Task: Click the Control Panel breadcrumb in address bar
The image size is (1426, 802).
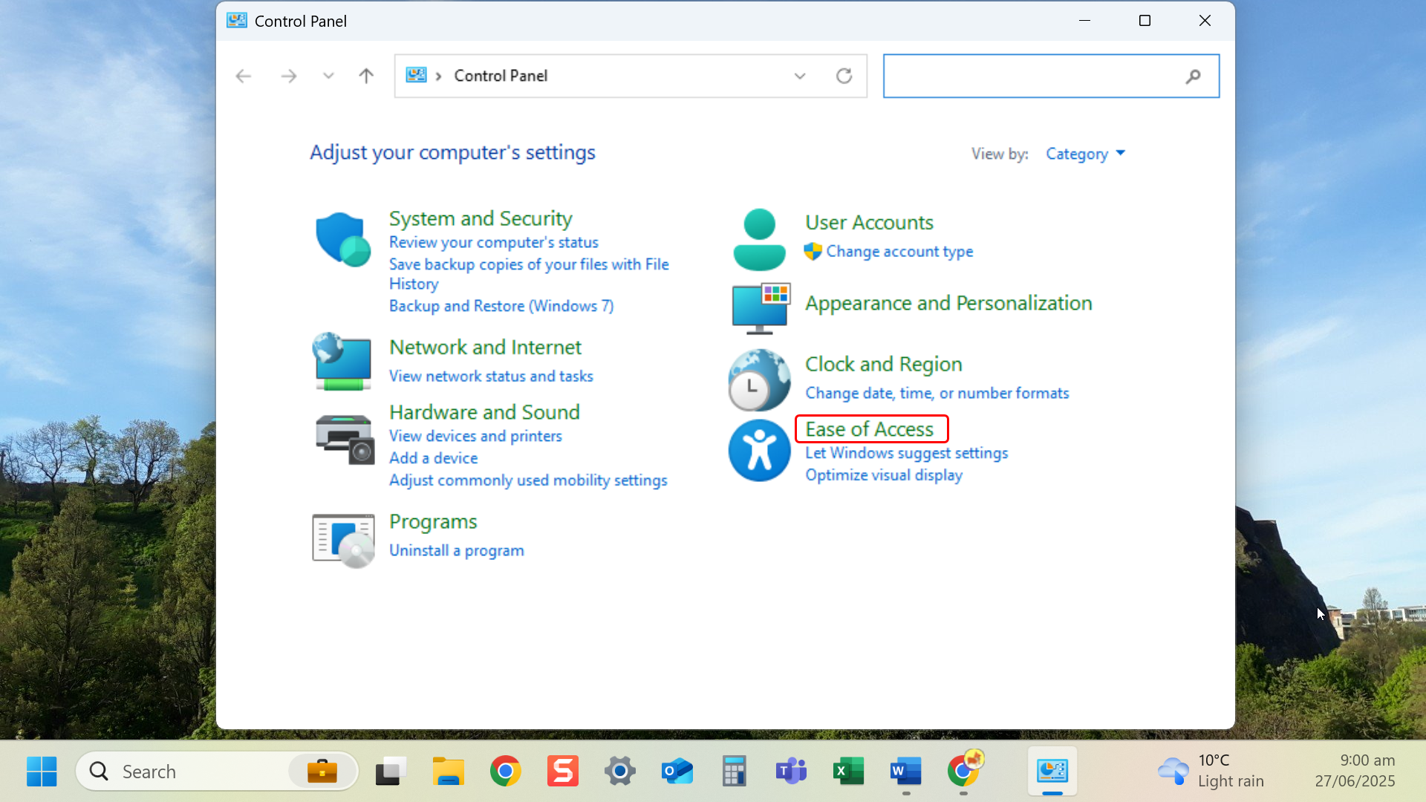Action: [x=501, y=76]
